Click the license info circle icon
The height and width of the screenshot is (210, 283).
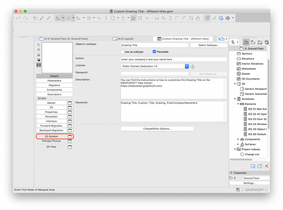[193, 67]
